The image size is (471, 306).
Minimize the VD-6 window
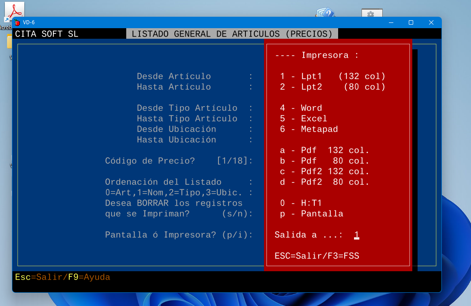click(x=390, y=22)
